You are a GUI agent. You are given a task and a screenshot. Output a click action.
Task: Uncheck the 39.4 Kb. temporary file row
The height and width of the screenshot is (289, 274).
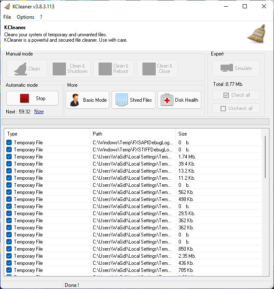coord(9,163)
